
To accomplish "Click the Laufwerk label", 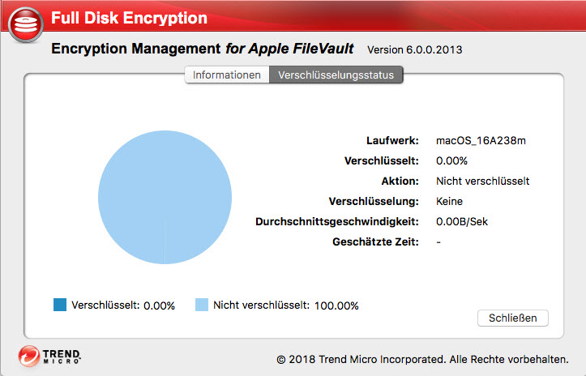I will pos(393,141).
